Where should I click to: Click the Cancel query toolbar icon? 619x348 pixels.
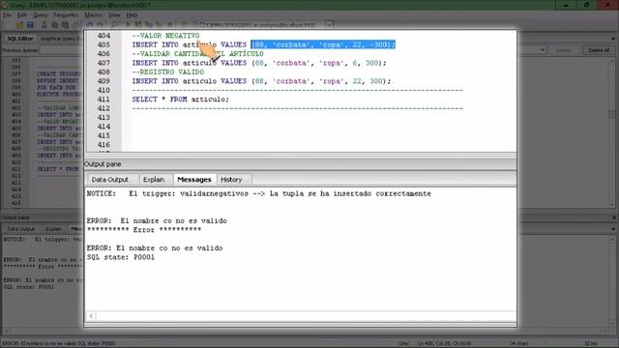coord(170,25)
